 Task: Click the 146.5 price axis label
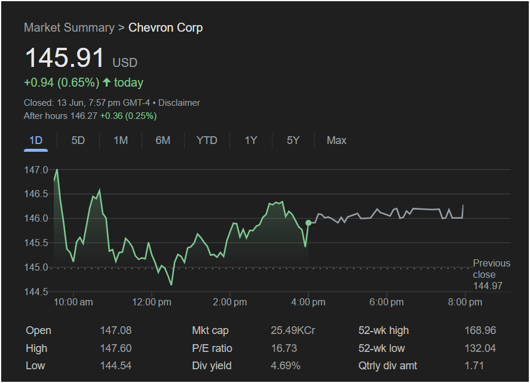tap(36, 194)
